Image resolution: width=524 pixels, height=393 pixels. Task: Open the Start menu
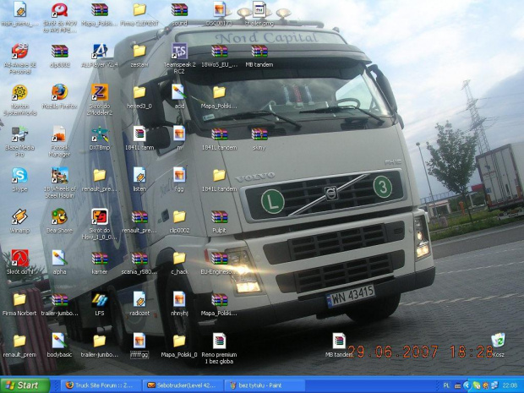25,385
